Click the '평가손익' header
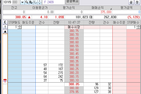141x94 pixels. [x=69, y=8]
